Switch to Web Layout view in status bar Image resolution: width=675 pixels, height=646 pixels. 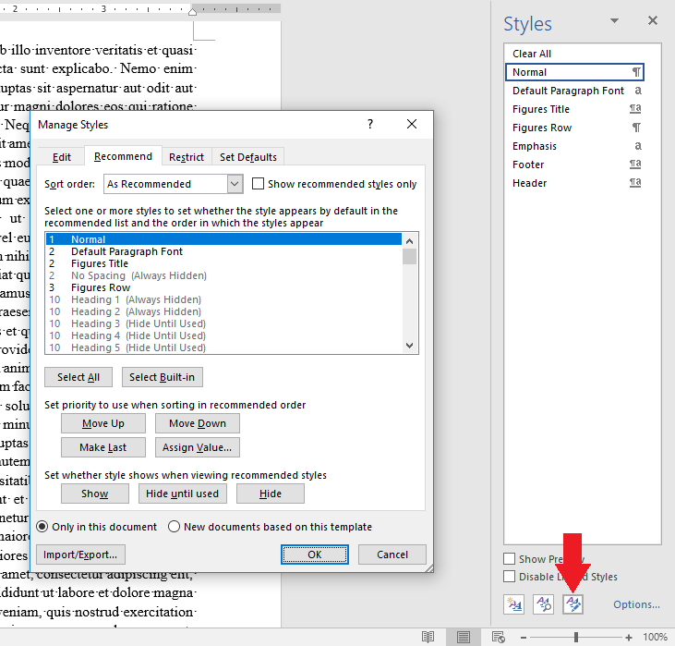tap(499, 637)
